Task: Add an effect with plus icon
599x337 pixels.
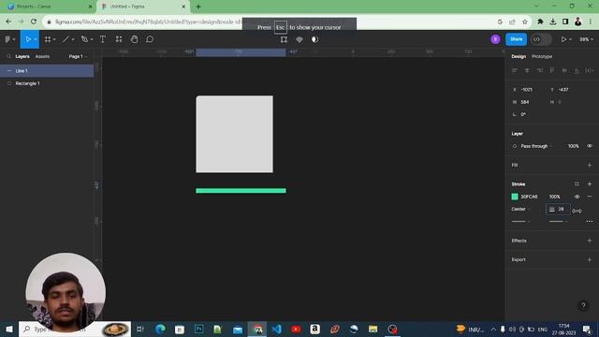Action: (590, 241)
